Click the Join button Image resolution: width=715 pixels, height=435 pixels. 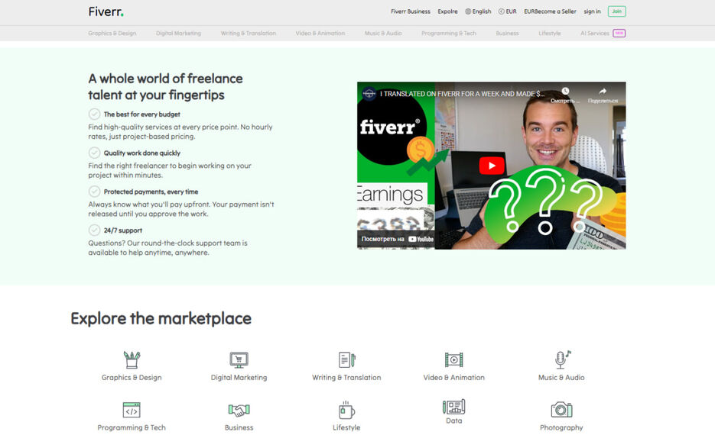pos(617,11)
